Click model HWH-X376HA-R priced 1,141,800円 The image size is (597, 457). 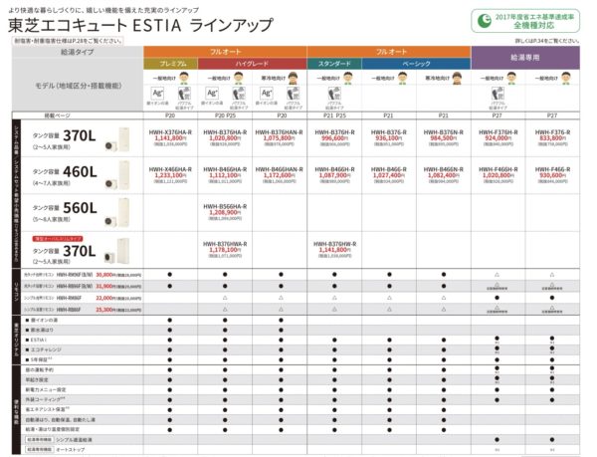click(170, 137)
